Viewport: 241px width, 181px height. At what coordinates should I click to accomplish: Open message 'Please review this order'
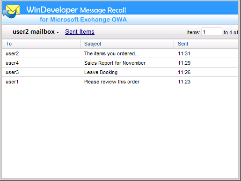[112, 82]
